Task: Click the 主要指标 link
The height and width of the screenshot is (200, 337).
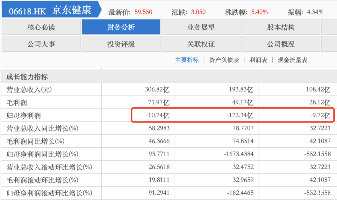Action: (187, 60)
